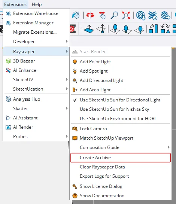Click the first blue tree-on-plane icon
The width and height of the screenshot is (176, 204).
click(x=115, y=29)
